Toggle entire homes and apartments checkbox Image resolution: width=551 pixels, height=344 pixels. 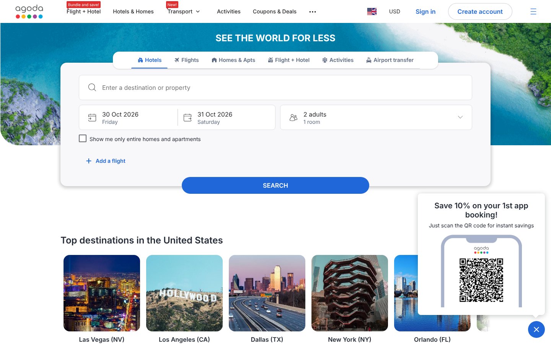(83, 138)
